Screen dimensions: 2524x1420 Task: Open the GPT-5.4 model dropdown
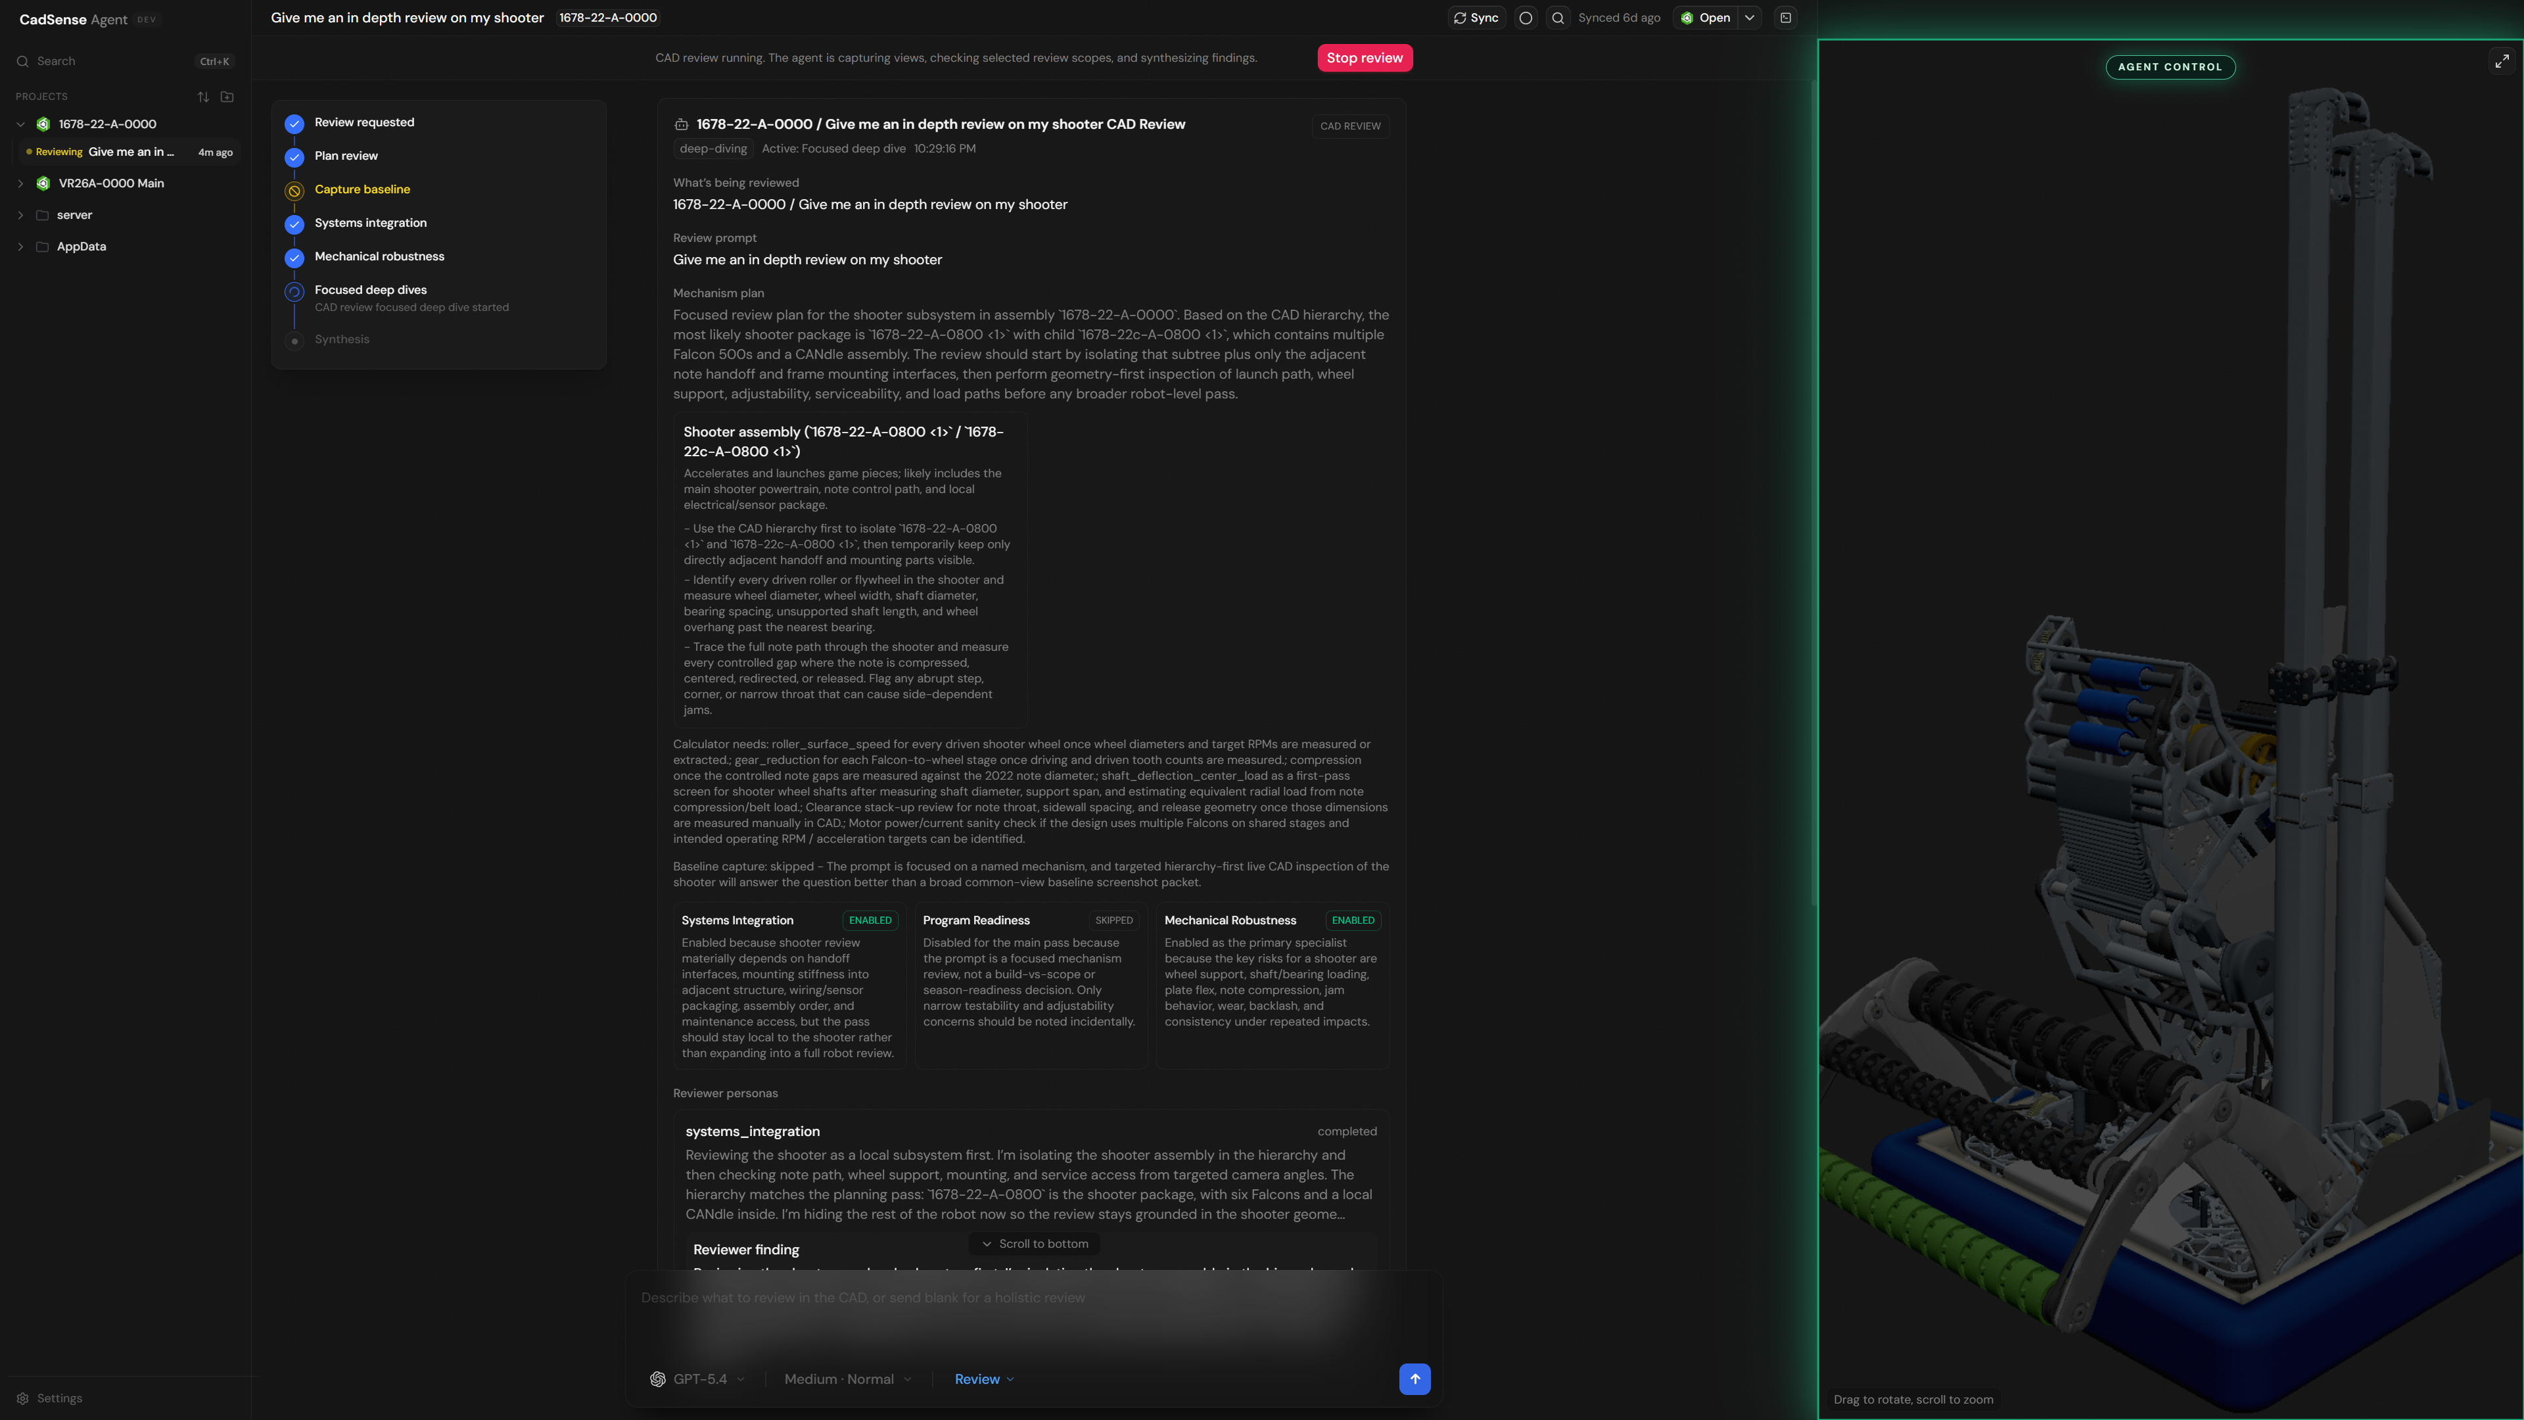tap(697, 1379)
